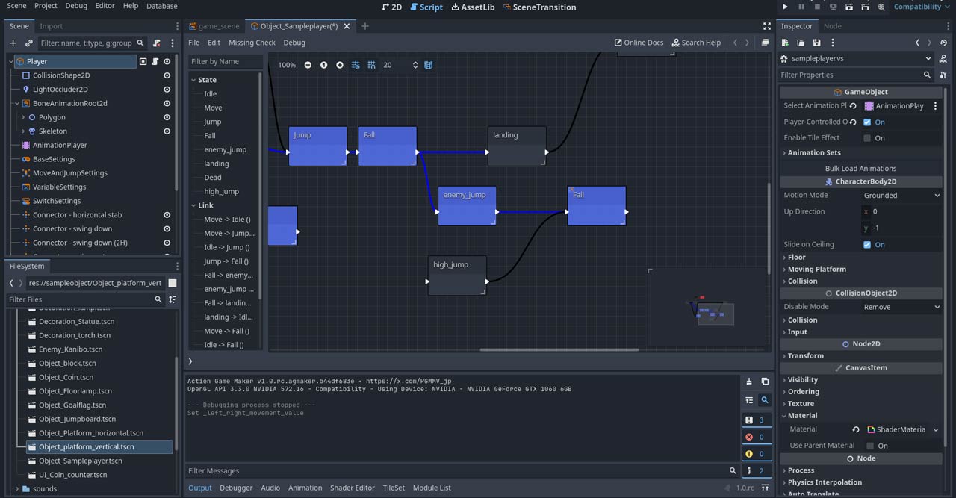Image resolution: width=956 pixels, height=498 pixels.
Task: Disable the Slide on Ceiling checkbox
Action: click(867, 245)
